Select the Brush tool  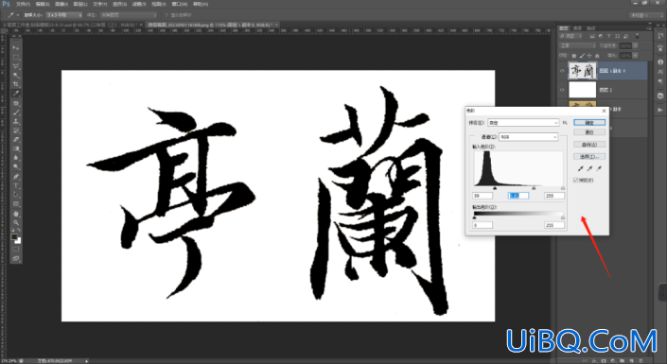click(16, 113)
